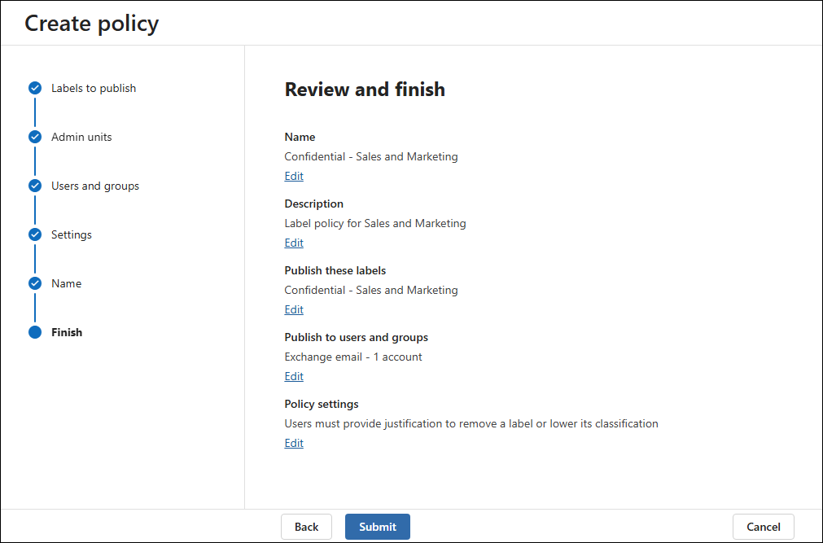Click the Labels to publish checkmark icon
Viewport: 823px width, 543px height.
[x=35, y=88]
